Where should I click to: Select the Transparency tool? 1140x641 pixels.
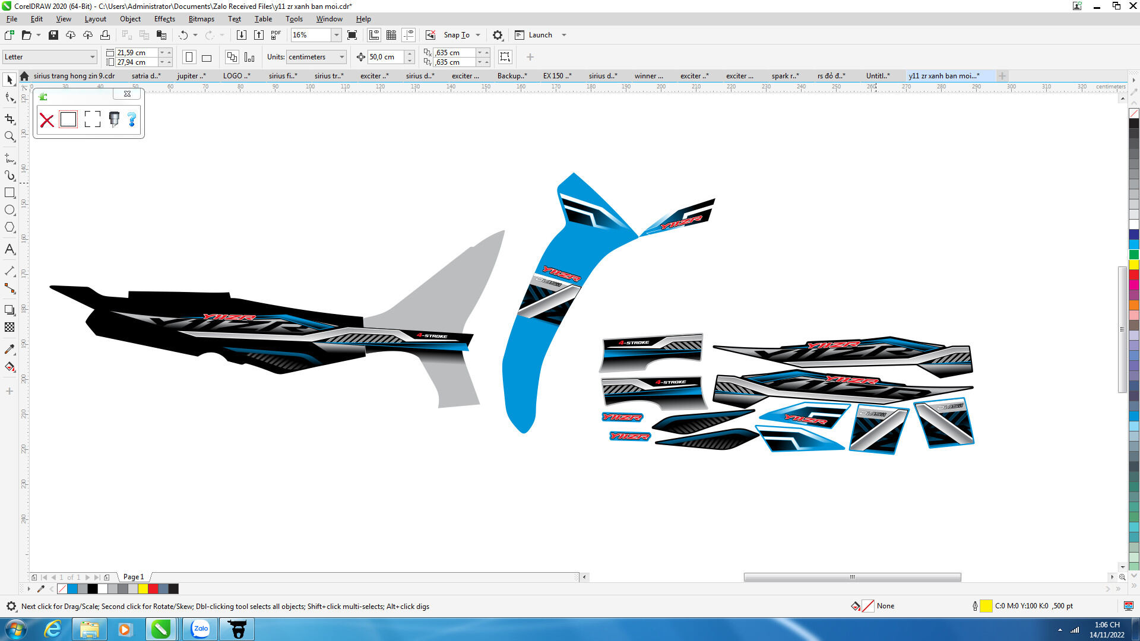tap(9, 327)
